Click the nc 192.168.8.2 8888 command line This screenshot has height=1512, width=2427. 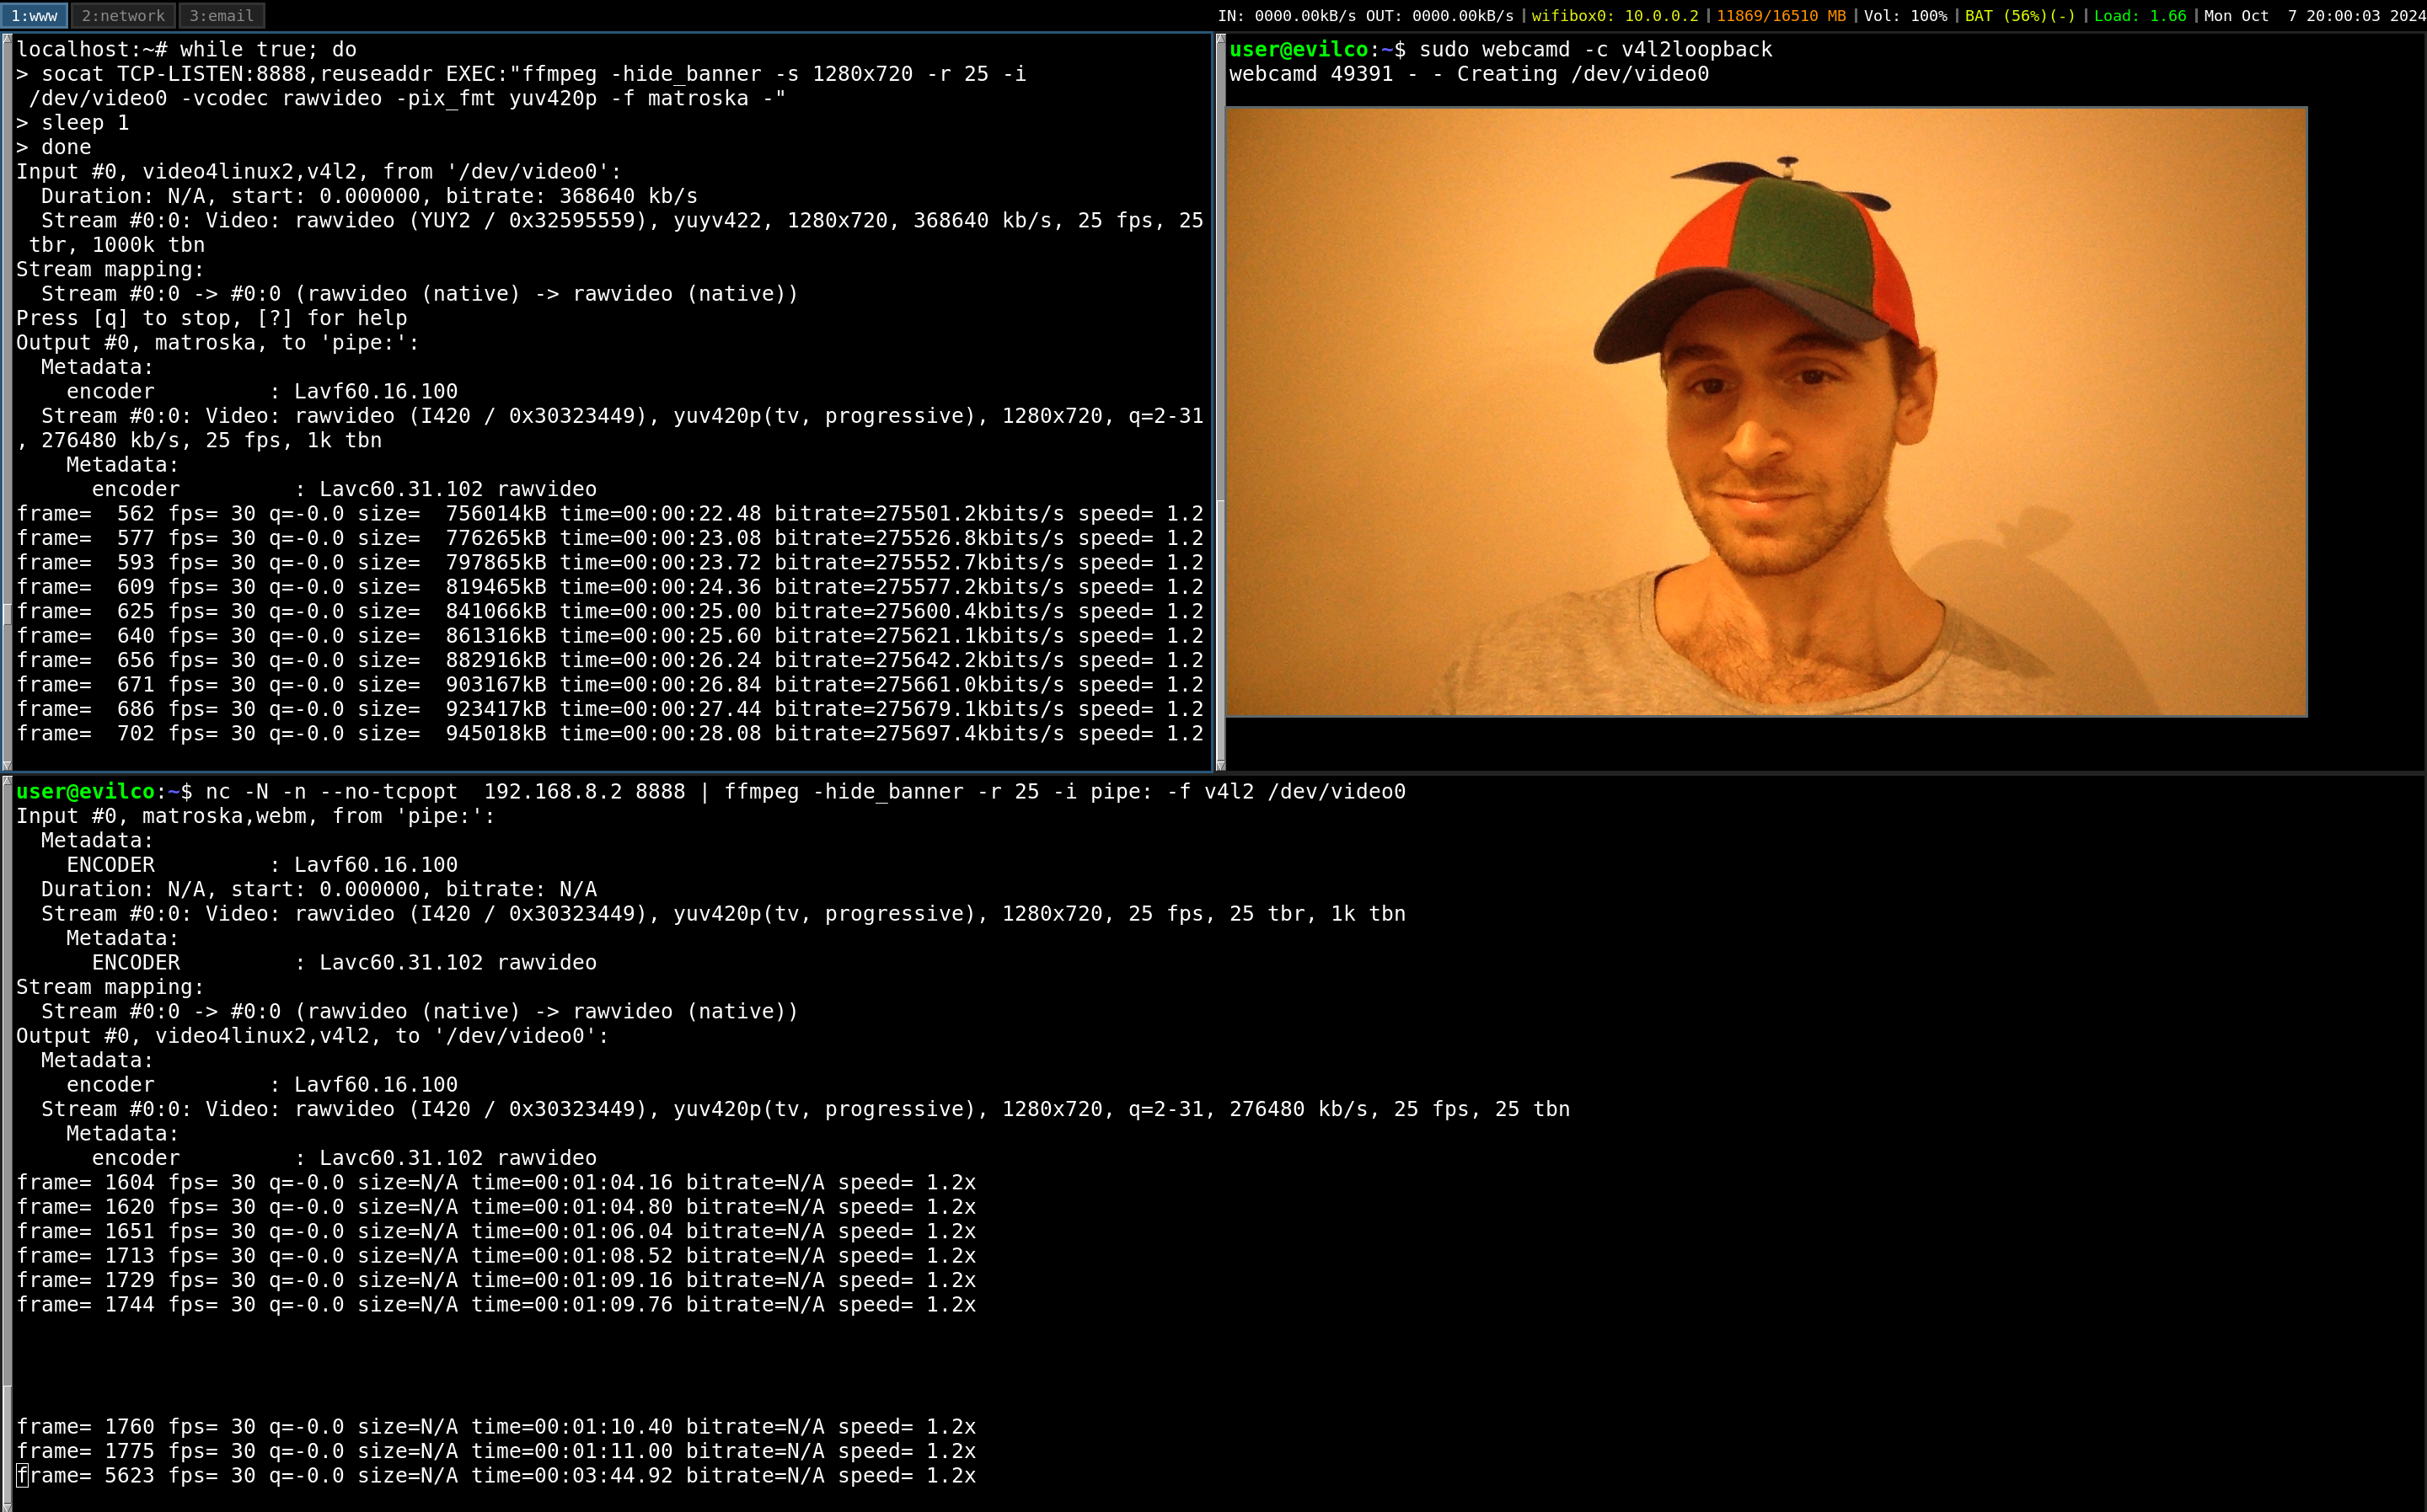710,792
